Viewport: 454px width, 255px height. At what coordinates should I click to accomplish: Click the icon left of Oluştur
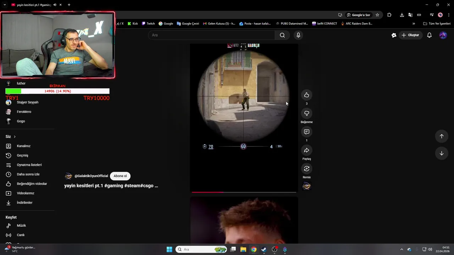(x=394, y=35)
